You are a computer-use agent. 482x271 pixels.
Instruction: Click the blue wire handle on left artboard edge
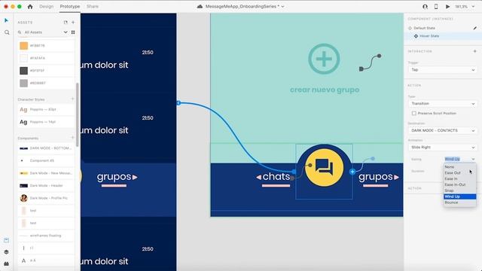[178, 103]
